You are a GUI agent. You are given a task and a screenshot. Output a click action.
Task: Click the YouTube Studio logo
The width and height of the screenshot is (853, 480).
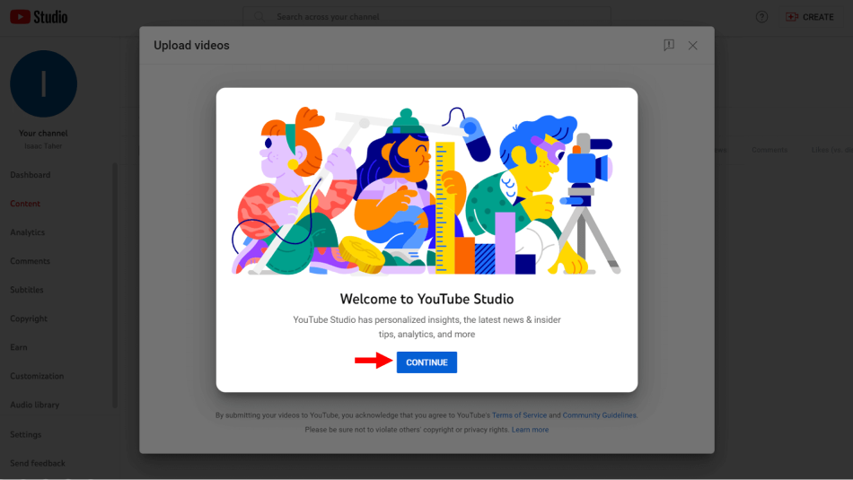point(39,17)
